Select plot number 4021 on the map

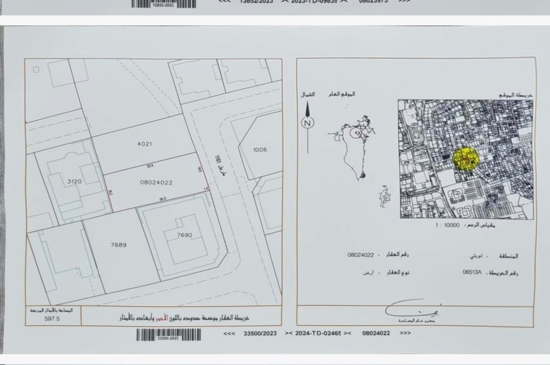144,144
